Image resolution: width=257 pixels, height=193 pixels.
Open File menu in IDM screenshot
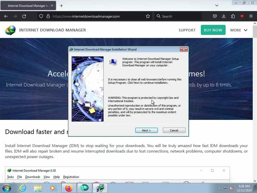[20, 177]
